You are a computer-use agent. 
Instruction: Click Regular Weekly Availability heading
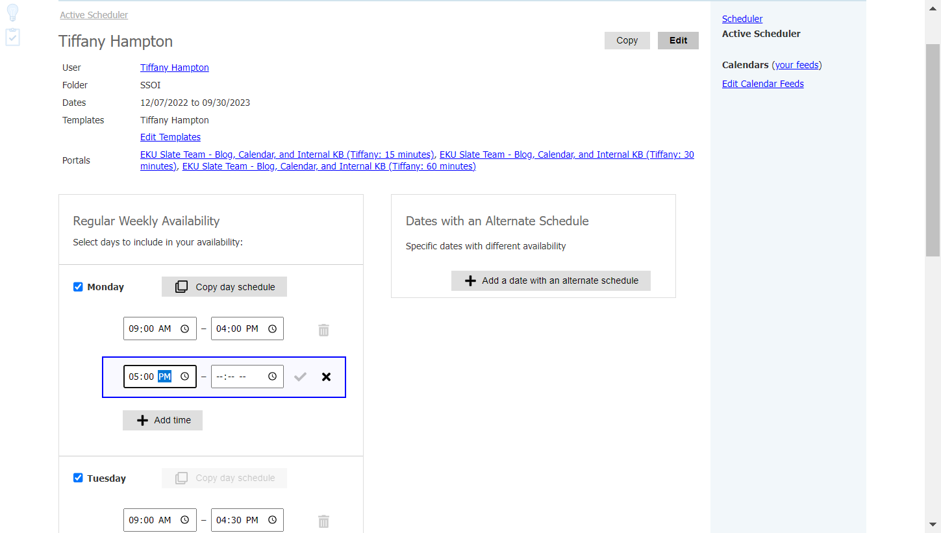tap(146, 221)
